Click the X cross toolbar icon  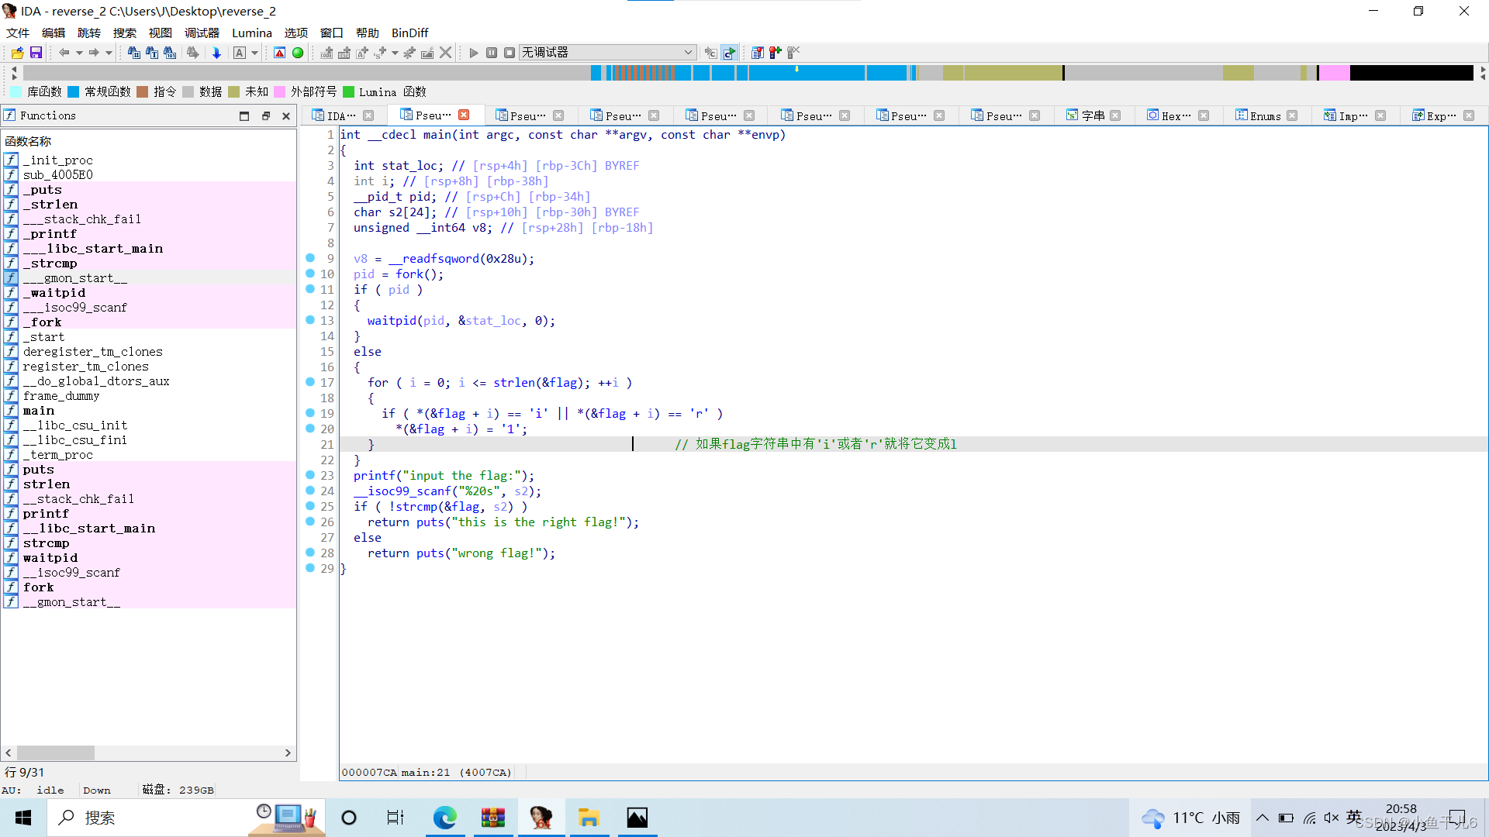pos(446,53)
